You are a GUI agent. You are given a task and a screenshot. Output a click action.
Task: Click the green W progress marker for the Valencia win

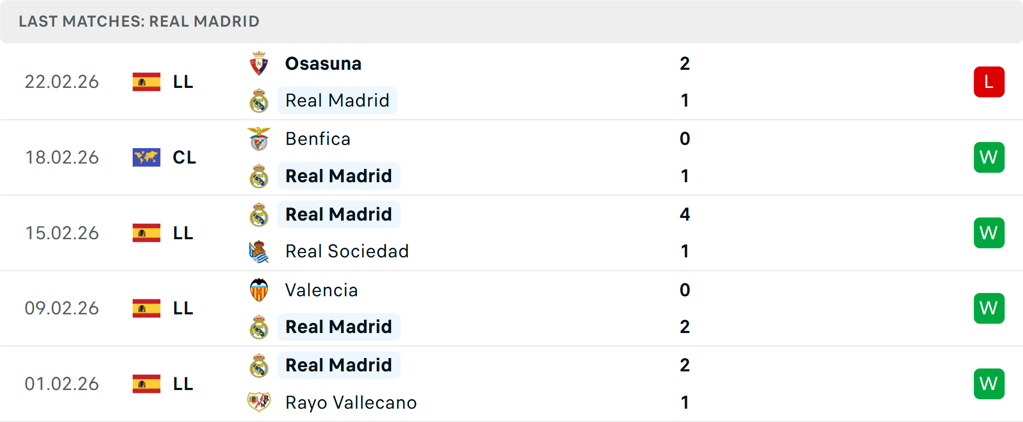pyautogui.click(x=989, y=308)
